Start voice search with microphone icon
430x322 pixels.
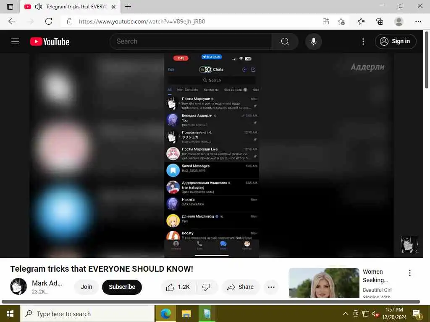313,42
